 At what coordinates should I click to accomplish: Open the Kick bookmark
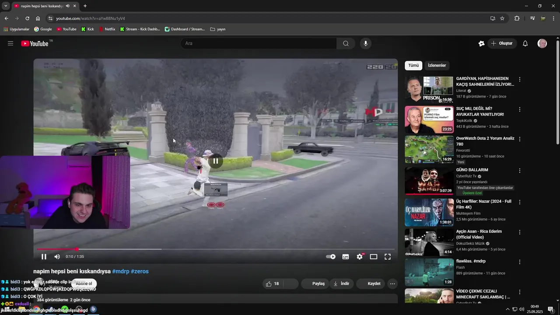[87, 29]
